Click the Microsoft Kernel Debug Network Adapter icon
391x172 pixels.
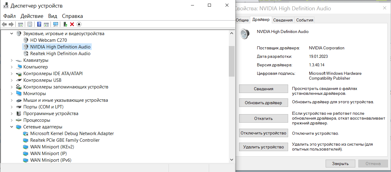(26, 134)
